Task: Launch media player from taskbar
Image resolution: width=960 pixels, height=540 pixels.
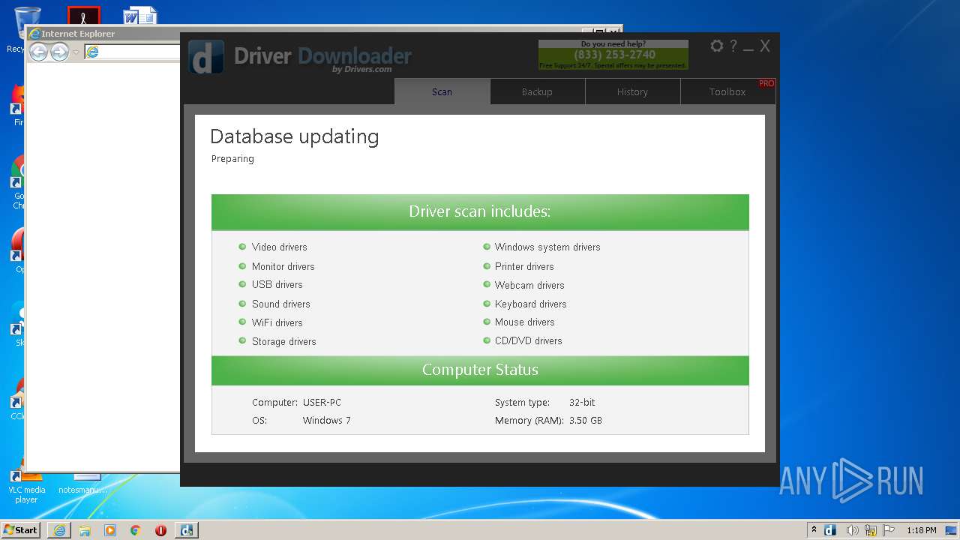Action: coord(110,530)
